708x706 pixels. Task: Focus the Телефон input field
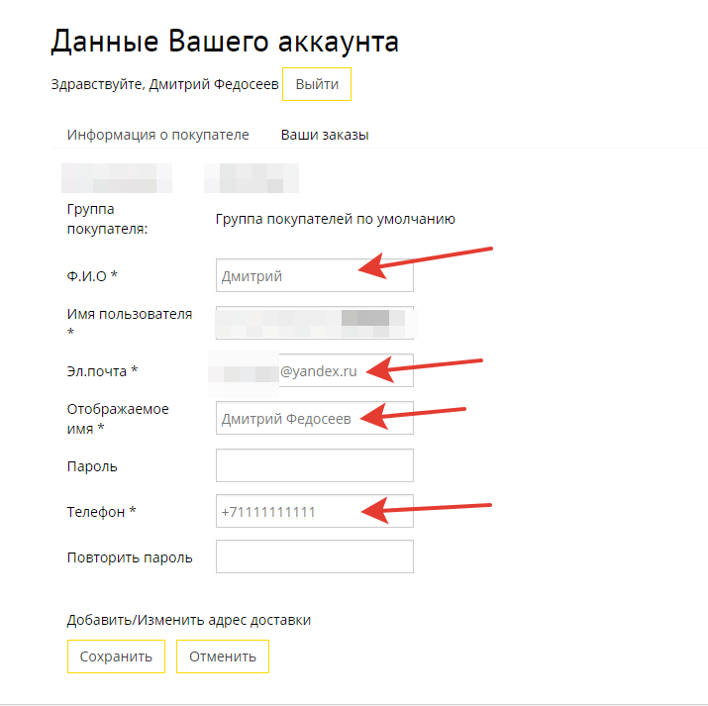coord(315,511)
